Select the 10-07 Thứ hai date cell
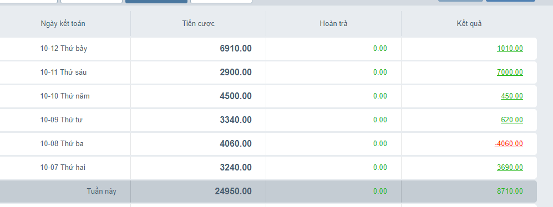Screen dimensions: 553x207 (63, 167)
